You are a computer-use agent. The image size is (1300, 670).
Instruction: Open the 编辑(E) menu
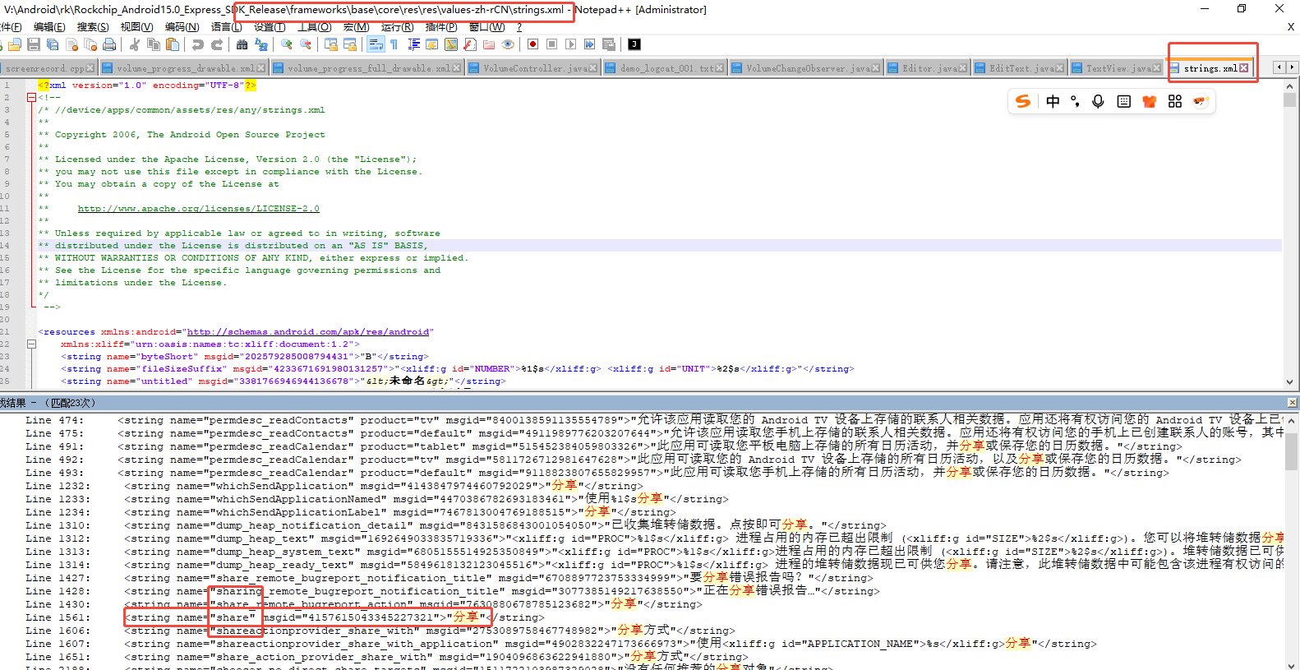pos(49,27)
